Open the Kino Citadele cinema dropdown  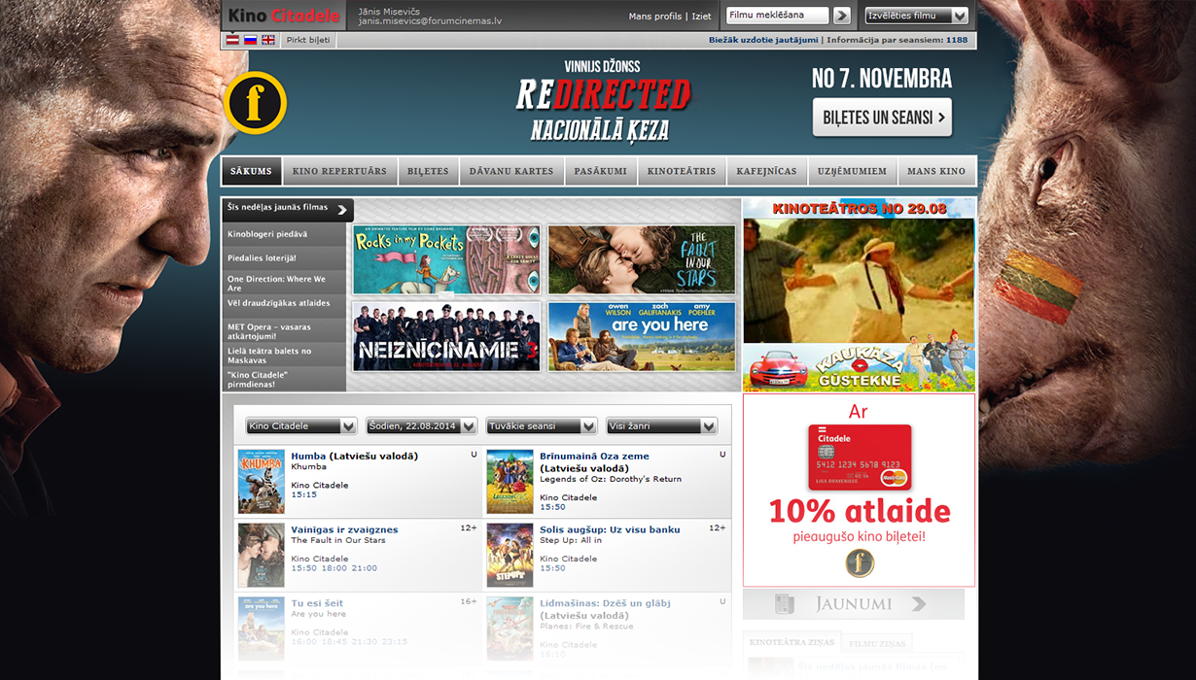coord(301,426)
